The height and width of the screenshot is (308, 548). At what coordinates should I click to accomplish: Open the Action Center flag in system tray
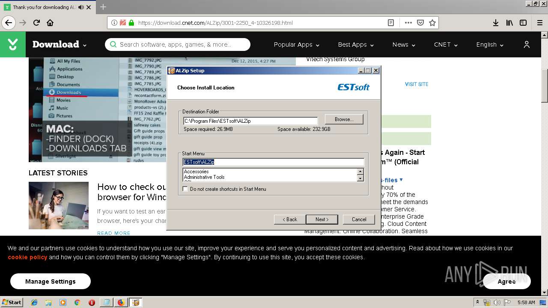point(506,302)
